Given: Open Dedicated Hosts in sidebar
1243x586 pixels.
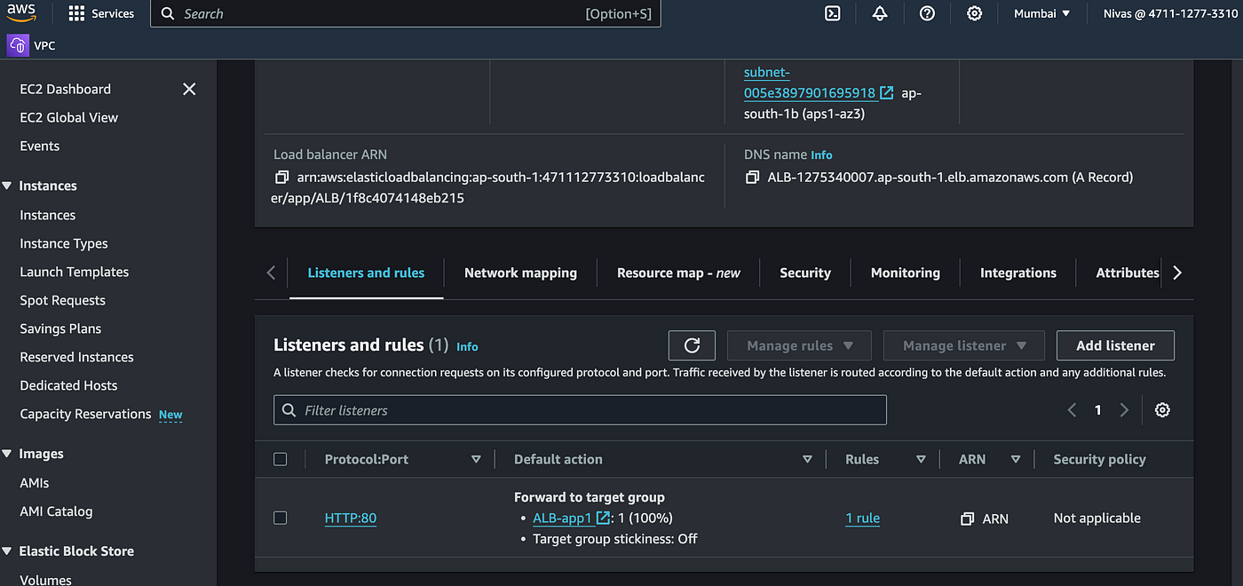Looking at the screenshot, I should tap(69, 385).
